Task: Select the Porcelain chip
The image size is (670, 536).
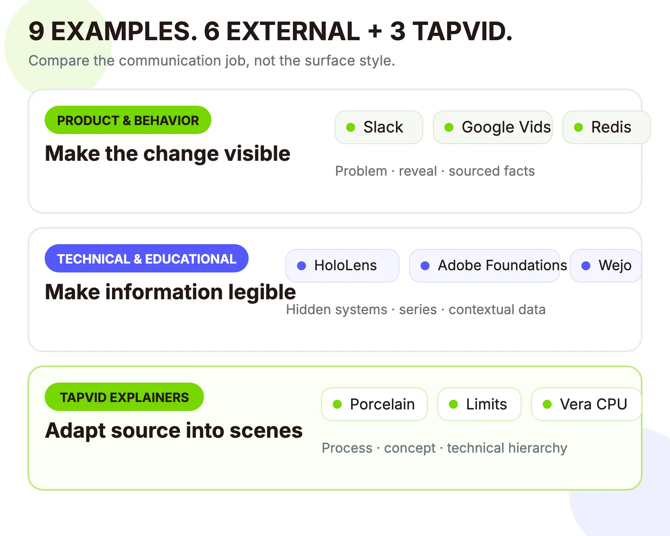Action: point(374,404)
